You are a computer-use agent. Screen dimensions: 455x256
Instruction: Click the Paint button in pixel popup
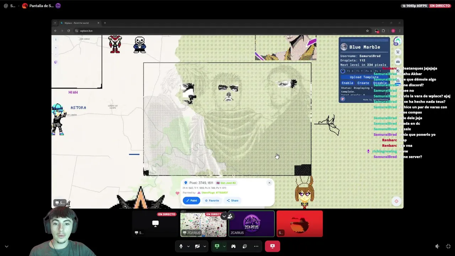pyautogui.click(x=192, y=201)
